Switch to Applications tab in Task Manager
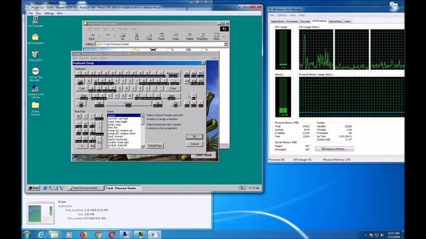Viewport: 426px width, 239px height. tap(278, 21)
